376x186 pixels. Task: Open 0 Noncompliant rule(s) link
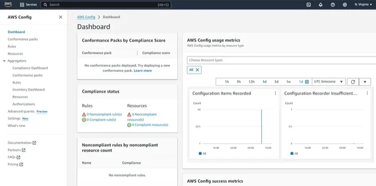click(x=104, y=114)
